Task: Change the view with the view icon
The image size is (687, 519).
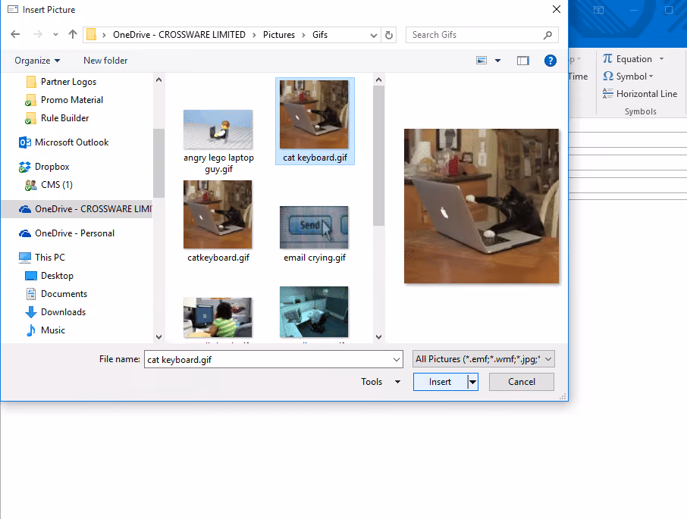Action: coord(482,61)
